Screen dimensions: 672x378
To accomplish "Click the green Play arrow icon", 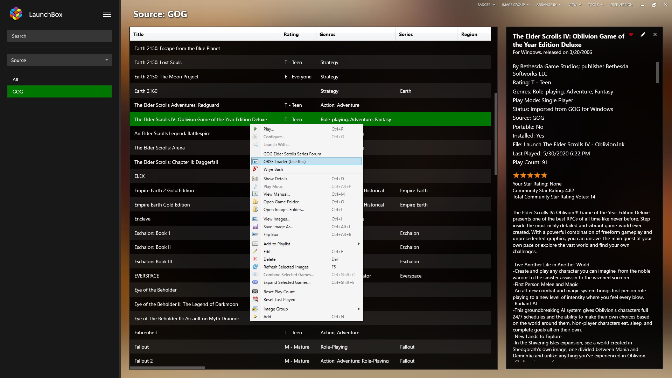I will (255, 129).
